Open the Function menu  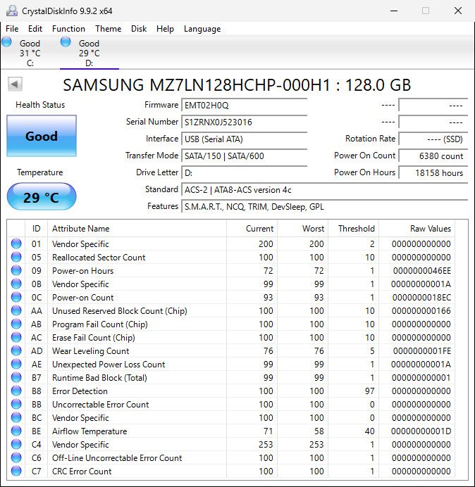(x=68, y=29)
